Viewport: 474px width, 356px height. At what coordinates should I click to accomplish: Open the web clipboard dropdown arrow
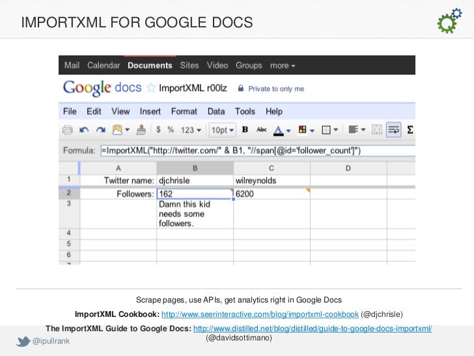tap(127, 130)
